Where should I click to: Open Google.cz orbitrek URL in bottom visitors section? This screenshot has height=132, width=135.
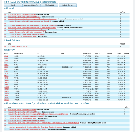pos(35,127)
